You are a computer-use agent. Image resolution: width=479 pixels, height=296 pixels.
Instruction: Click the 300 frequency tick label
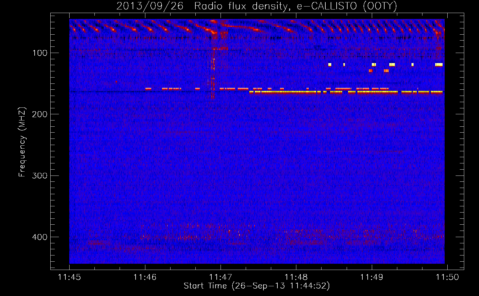[40, 176]
